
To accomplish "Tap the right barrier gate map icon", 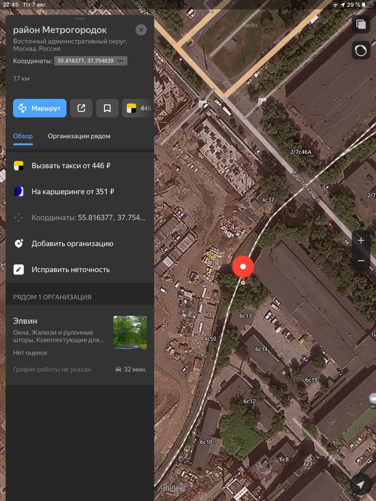I will tap(262, 101).
